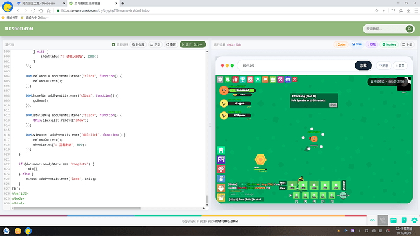Viewport: 420px width, 236px height.
Task: Open the Discord icon in game toolbar
Action: pos(288,80)
